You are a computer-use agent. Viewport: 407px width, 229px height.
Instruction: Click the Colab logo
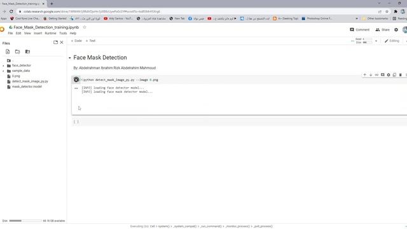(2, 29)
